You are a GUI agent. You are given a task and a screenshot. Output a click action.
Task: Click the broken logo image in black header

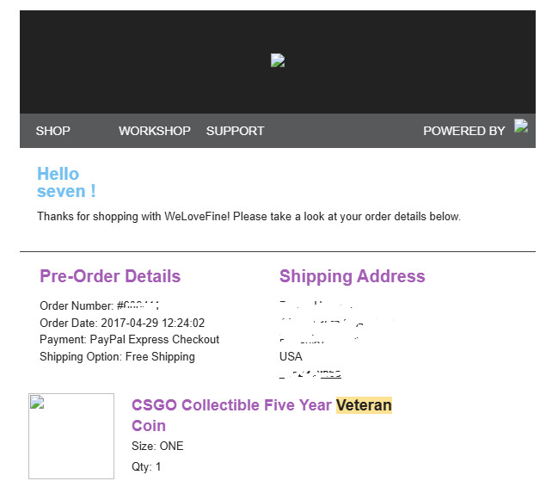[278, 60]
